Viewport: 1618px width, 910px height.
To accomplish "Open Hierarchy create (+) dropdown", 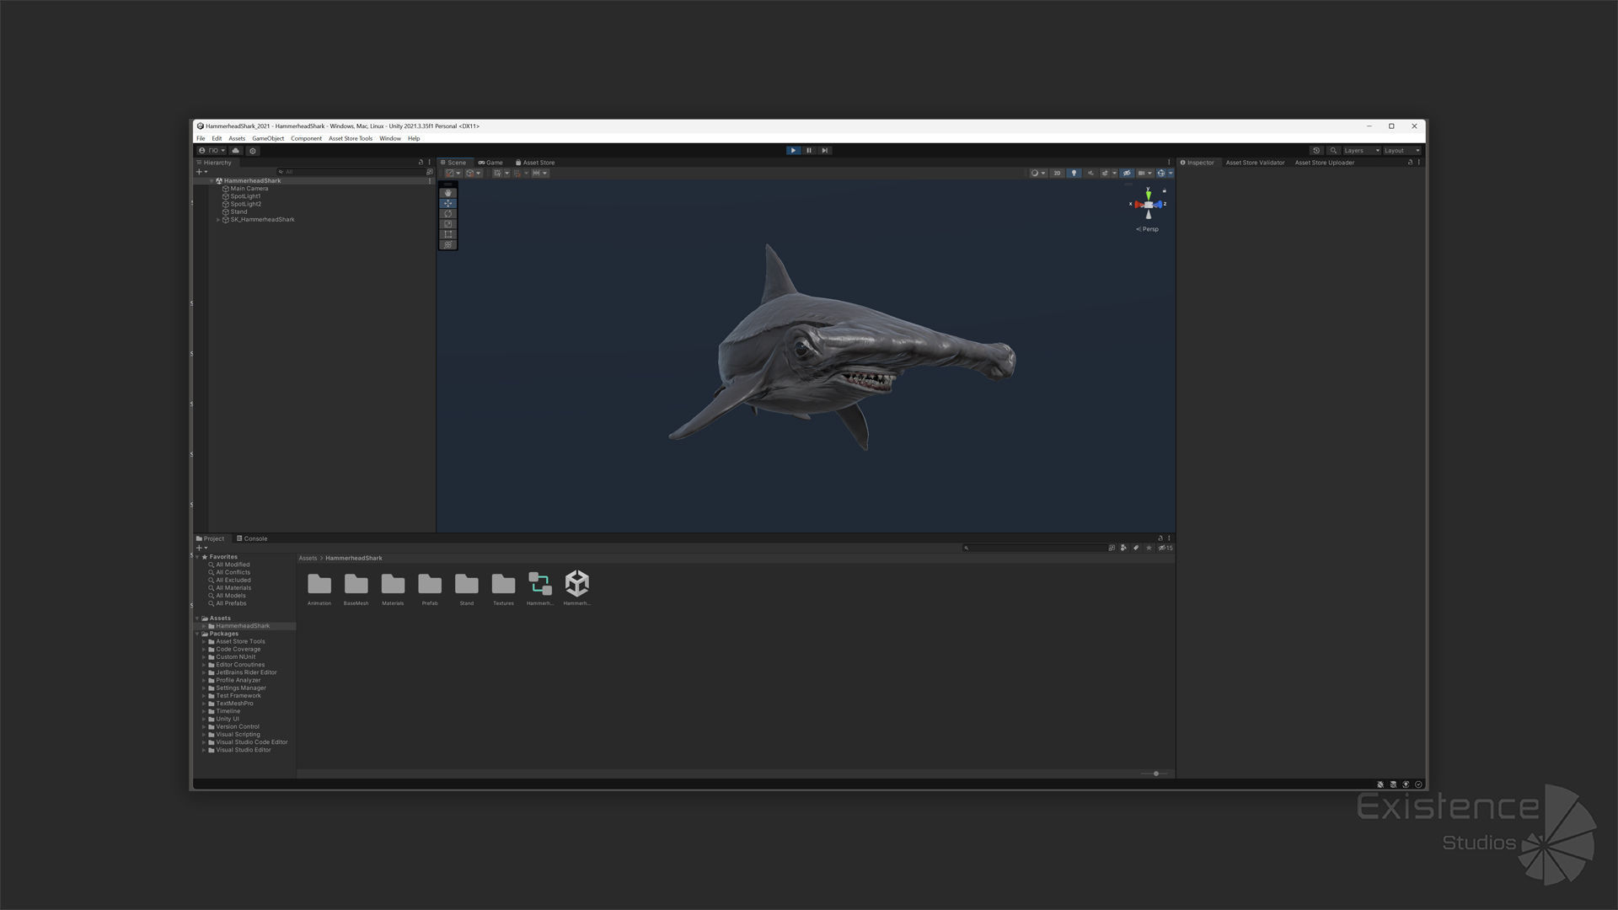I will click(201, 172).
